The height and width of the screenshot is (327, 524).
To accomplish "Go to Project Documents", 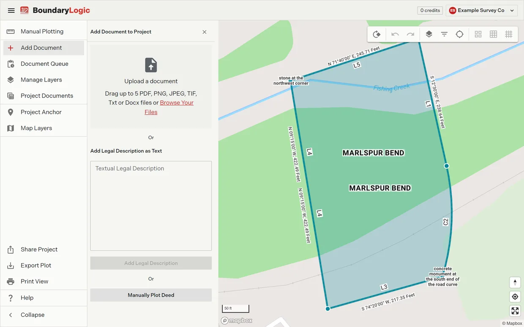I will (44, 96).
